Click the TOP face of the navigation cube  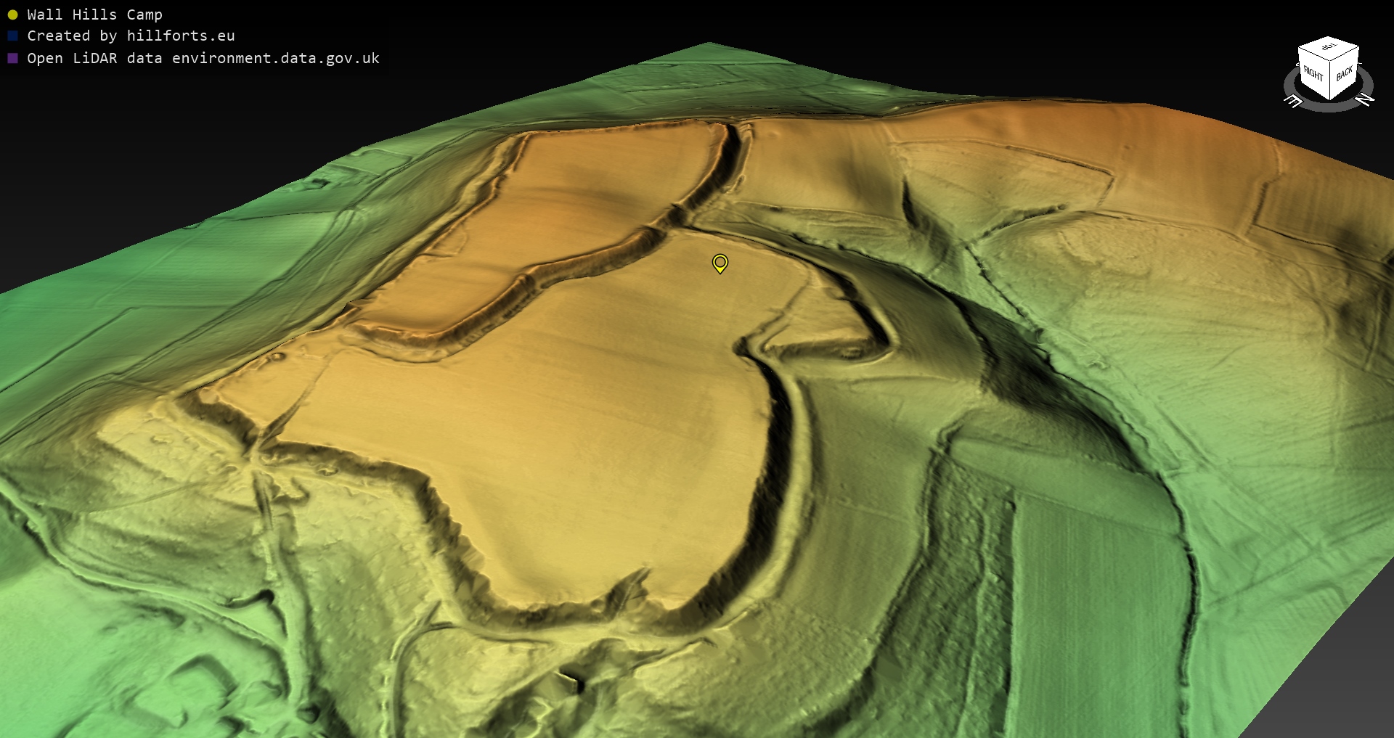1329,48
